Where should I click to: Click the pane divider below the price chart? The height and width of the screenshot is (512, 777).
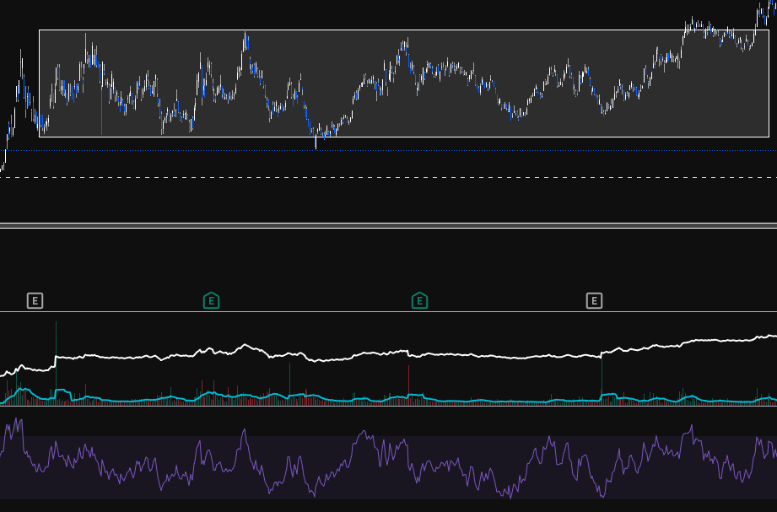[x=388, y=225]
